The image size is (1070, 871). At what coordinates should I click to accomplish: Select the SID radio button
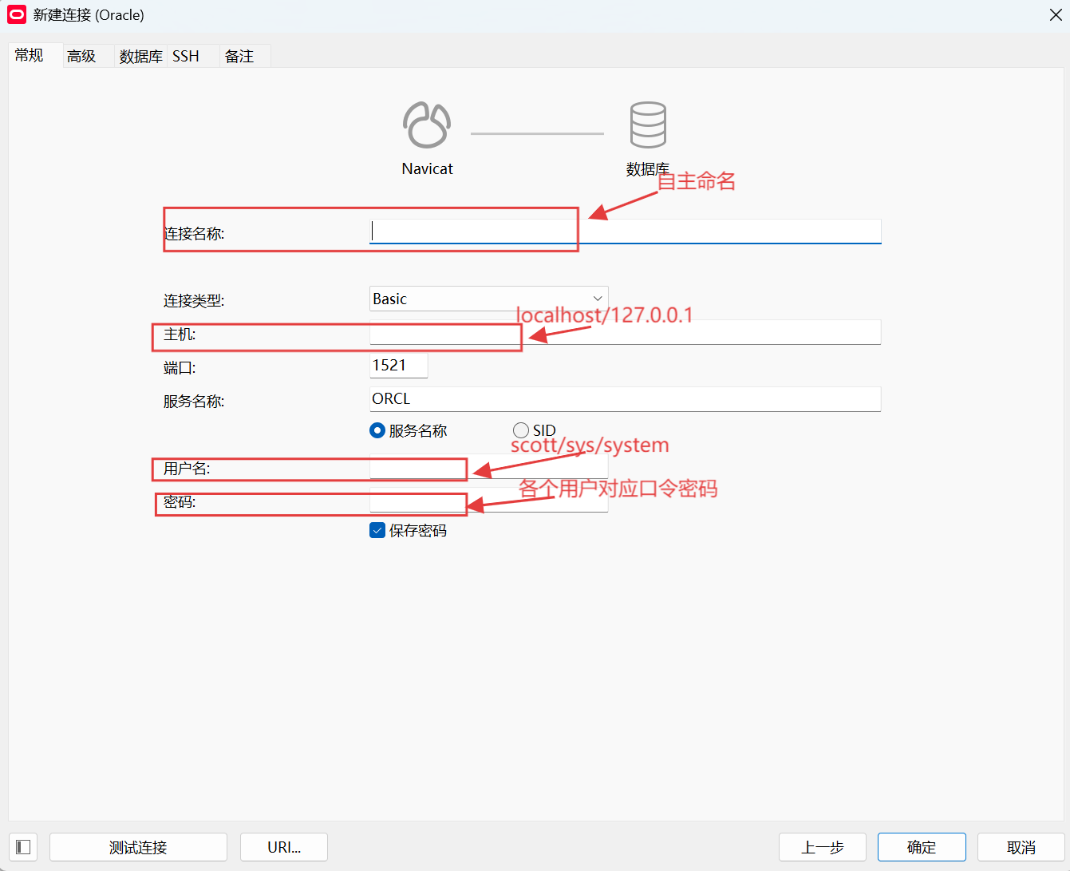point(521,430)
